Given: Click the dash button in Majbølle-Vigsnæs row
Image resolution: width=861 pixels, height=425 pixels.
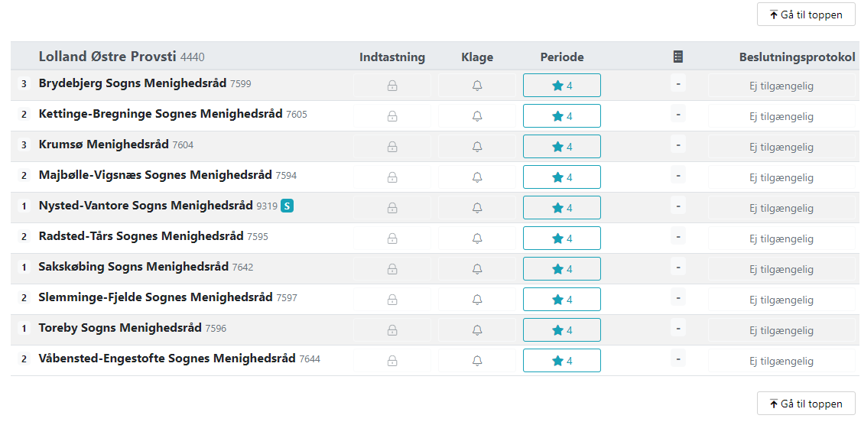Looking at the screenshot, I should click(678, 176).
